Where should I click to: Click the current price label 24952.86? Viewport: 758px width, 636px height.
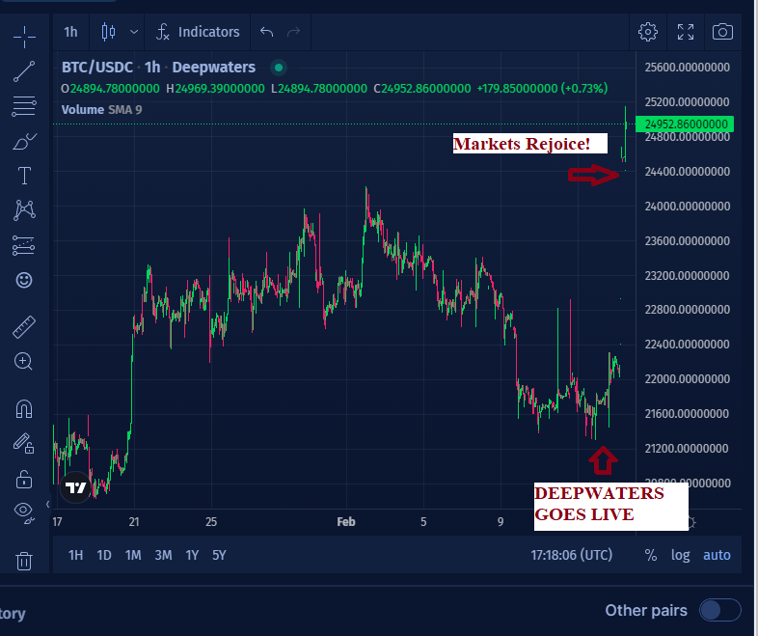point(685,124)
